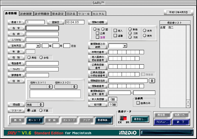Image resolution: width=197 pixels, height=139 pixels.
Task: Check the 公費 checkbox
Action: point(98,33)
